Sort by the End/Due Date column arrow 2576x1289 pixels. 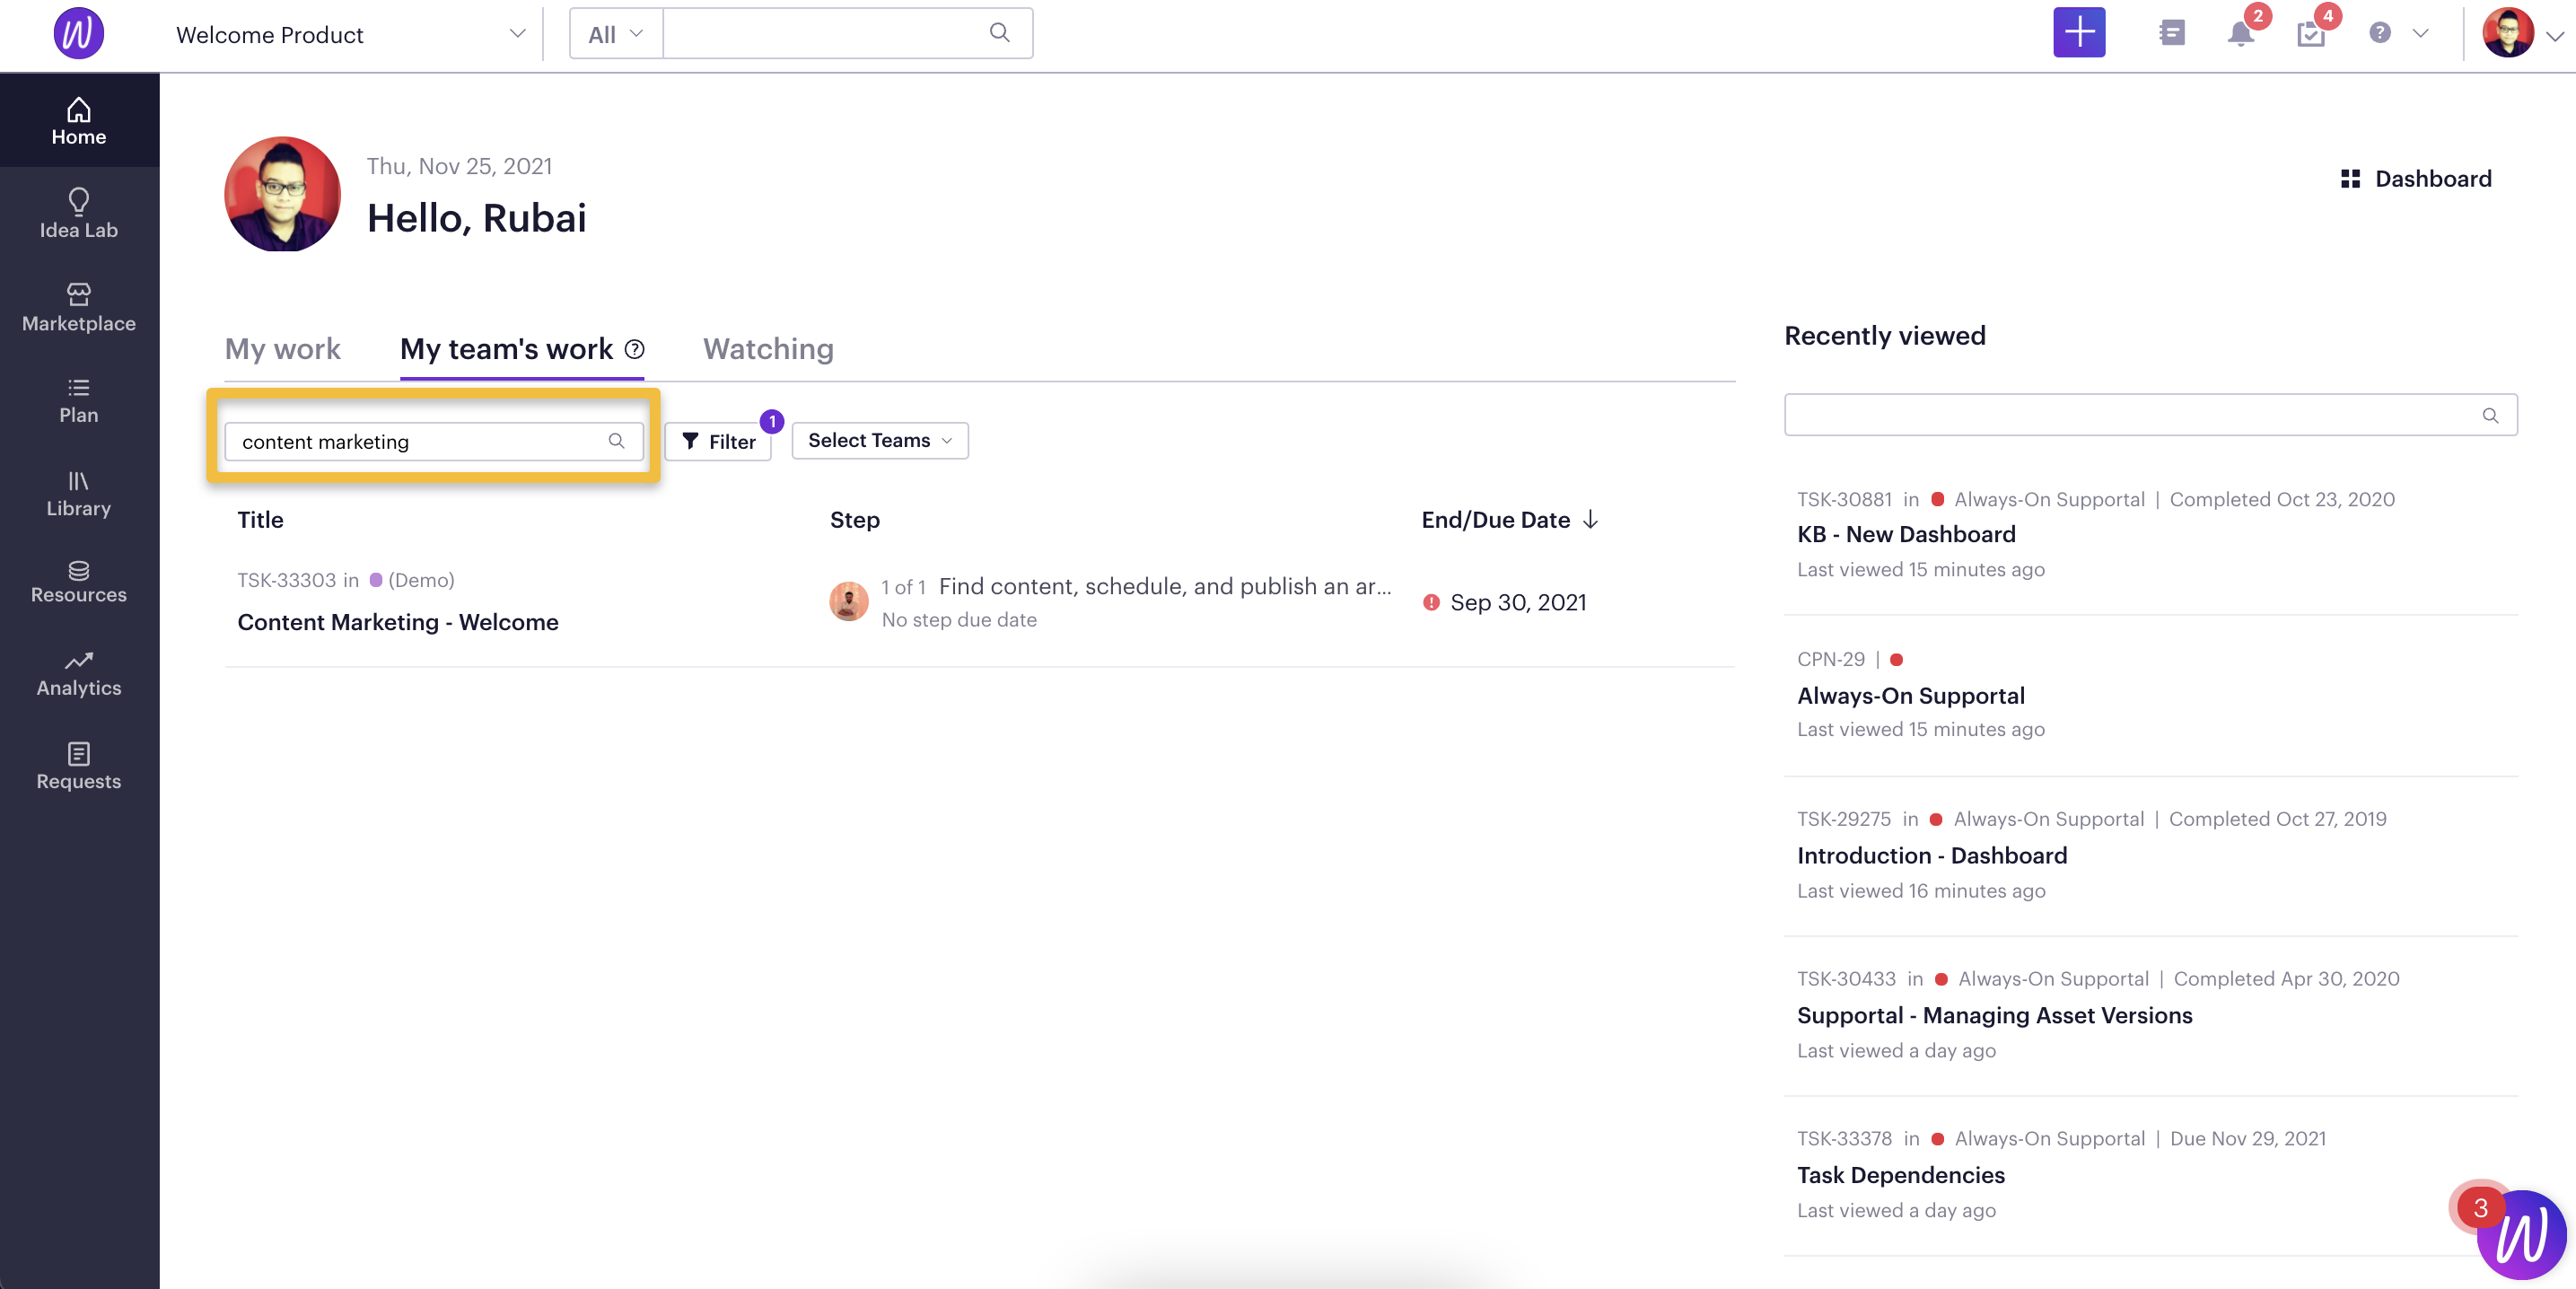[x=1590, y=520]
